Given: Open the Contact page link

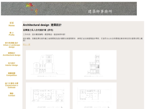Looking at the screenshot, I should click(12, 94).
